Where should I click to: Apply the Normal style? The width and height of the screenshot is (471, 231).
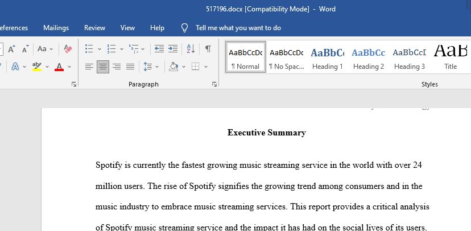tap(245, 57)
